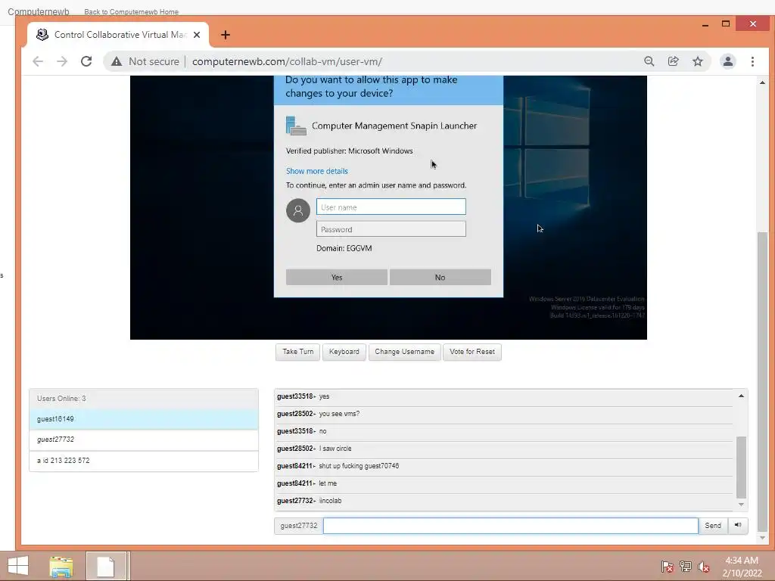Send the chat message with Send button
775x581 pixels.
pyautogui.click(x=713, y=525)
